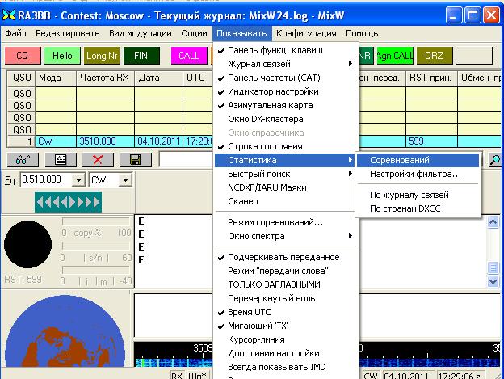Uncheck 'Азимутальная карта' menu option
Image resolution: width=504 pixels, height=379 pixels.
point(270,105)
